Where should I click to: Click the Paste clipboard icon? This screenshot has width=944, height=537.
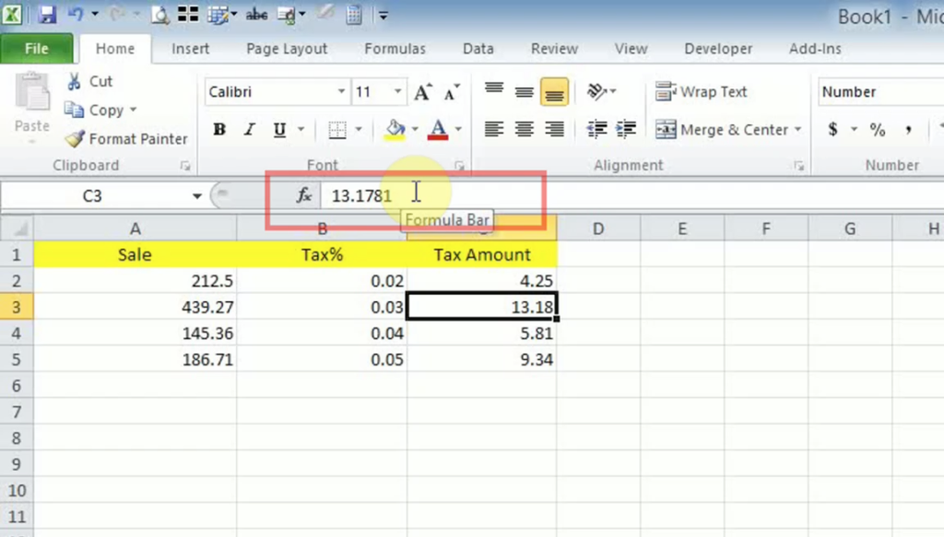click(x=32, y=91)
